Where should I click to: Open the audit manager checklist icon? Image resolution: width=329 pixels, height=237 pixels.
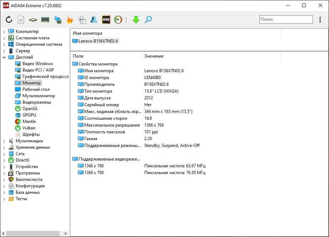tap(82, 20)
